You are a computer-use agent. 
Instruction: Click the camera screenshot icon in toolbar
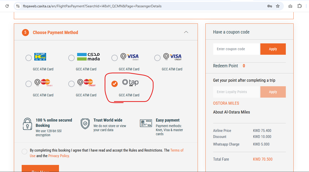(x=290, y=6)
